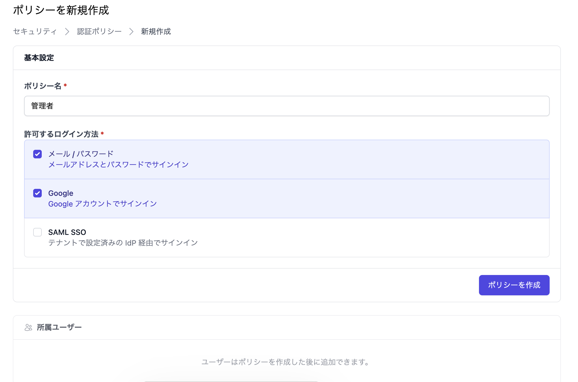The image size is (578, 382).
Task: Click the 新規作成 breadcrumb text
Action: 156,32
